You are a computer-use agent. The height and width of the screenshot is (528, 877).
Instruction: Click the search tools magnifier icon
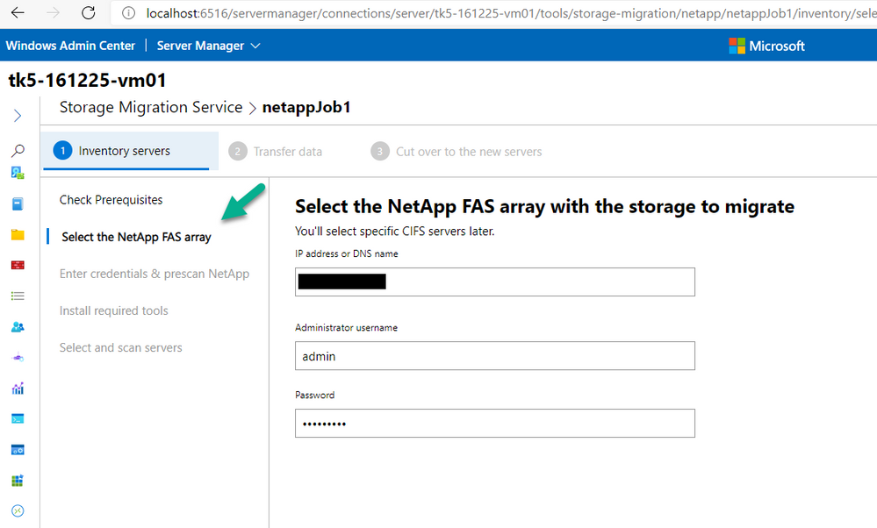coord(18,151)
